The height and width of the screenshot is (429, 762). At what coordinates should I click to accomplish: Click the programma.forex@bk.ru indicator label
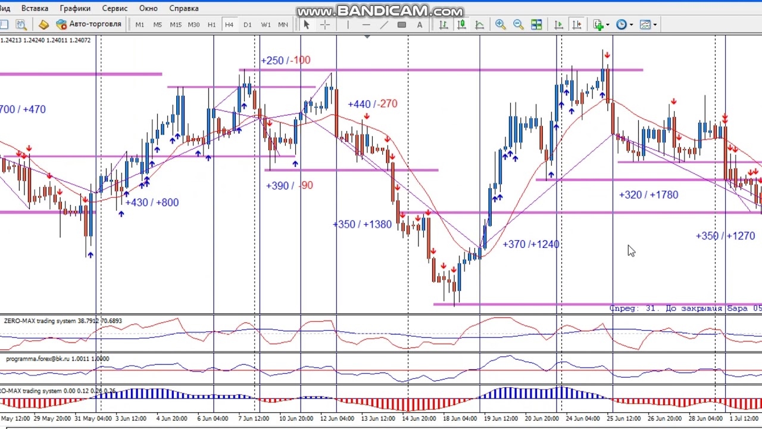click(57, 359)
